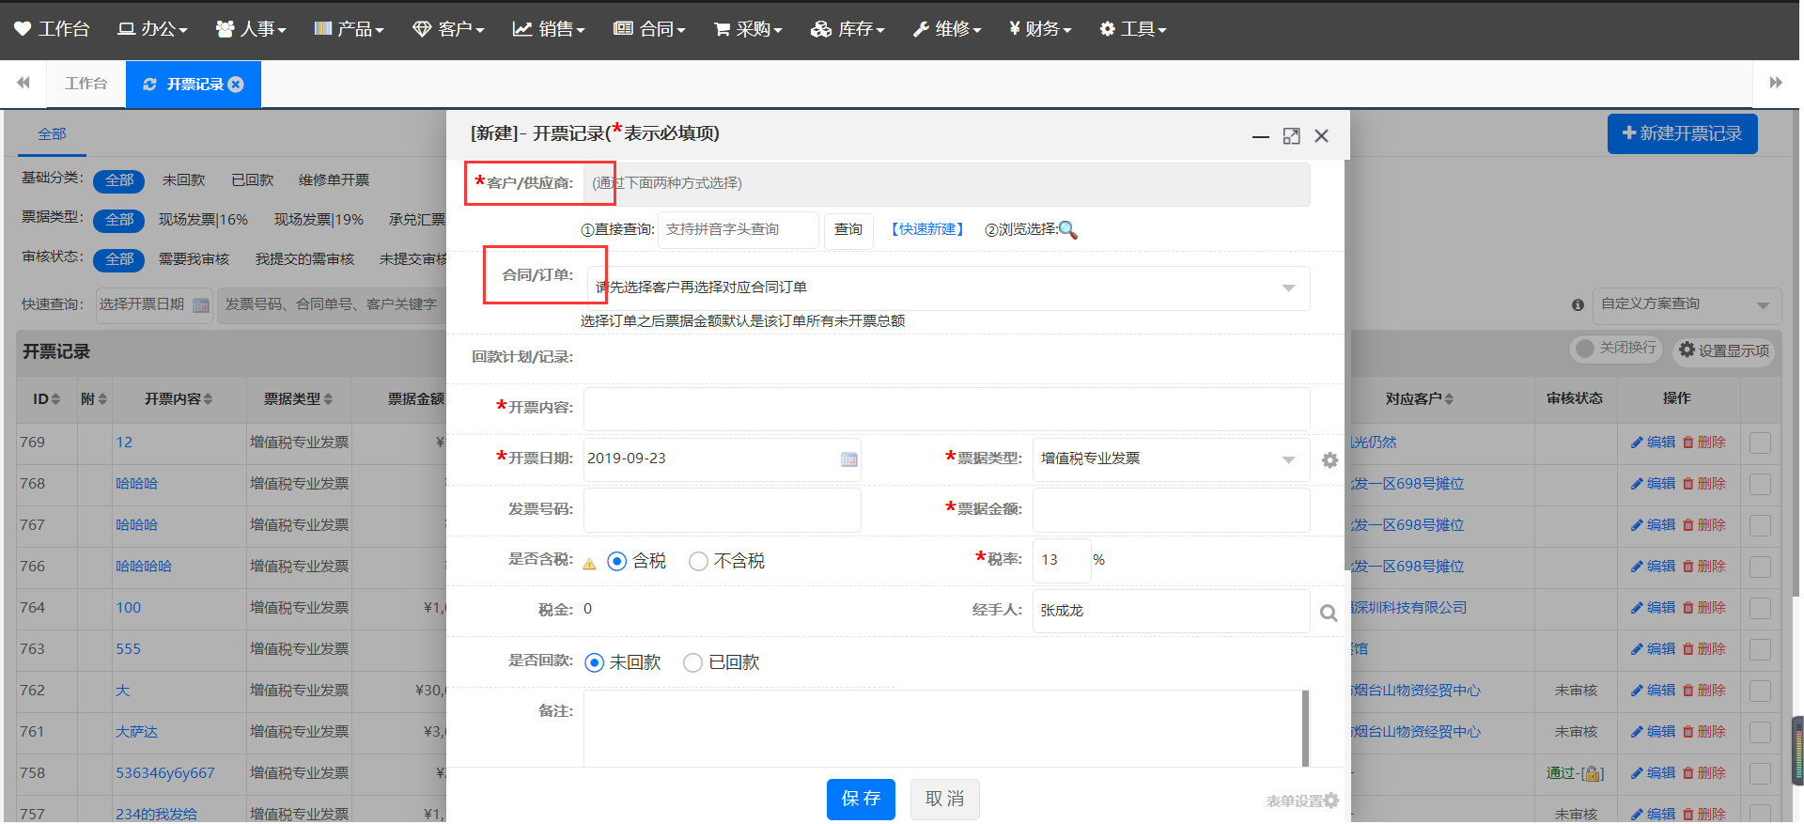Switch to the 工作台 tab
Image resolution: width=1804 pixels, height=824 pixels.
point(86,84)
